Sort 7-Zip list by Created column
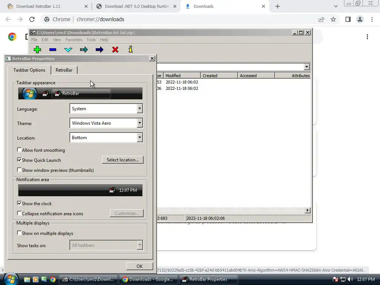 tap(219, 76)
